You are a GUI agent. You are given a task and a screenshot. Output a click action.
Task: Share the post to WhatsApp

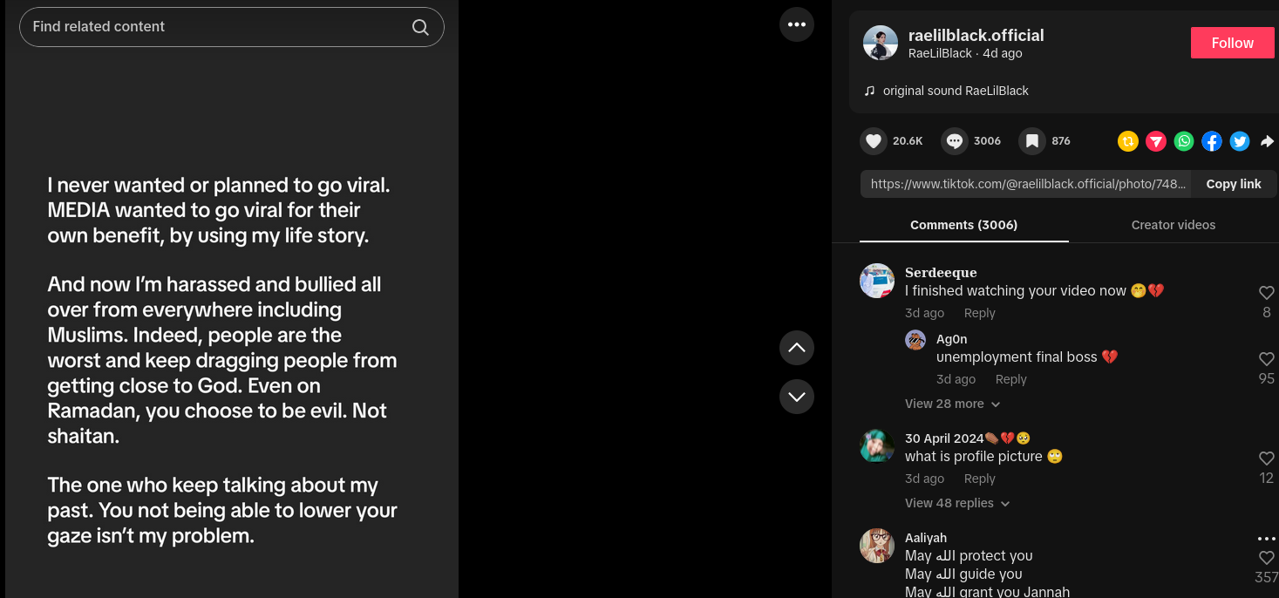[1183, 141]
